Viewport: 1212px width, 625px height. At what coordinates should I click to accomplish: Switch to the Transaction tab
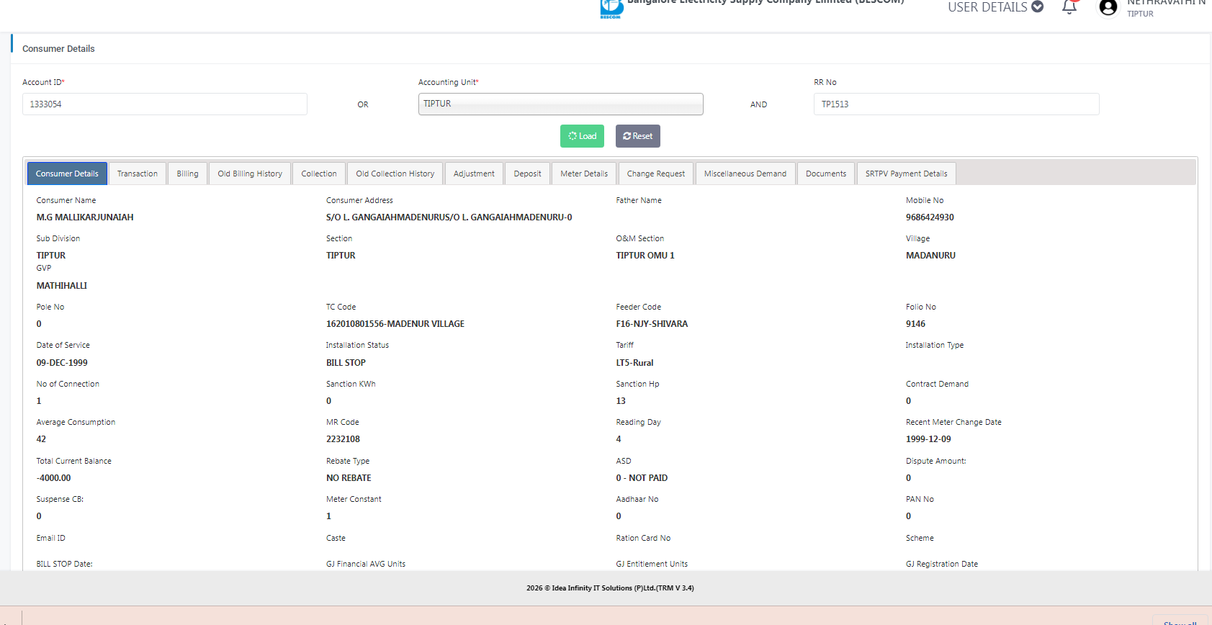pos(138,174)
